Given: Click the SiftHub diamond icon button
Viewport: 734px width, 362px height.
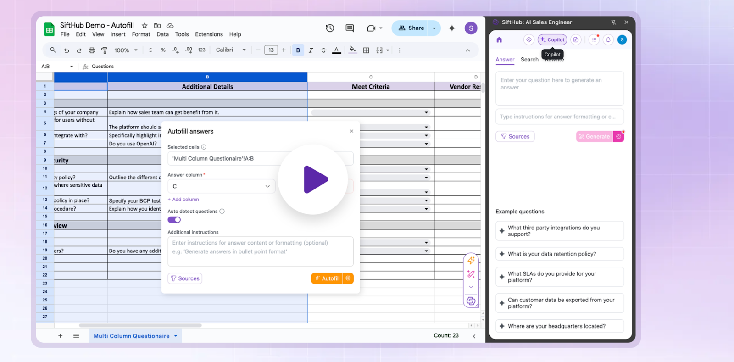Looking at the screenshot, I should click(x=529, y=40).
